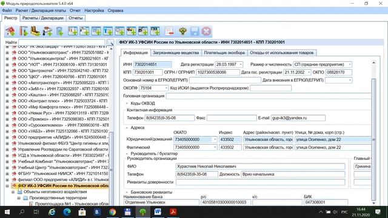Open Дата гос. регистрации date dropdown
This screenshot has width=388, height=218.
309,73
